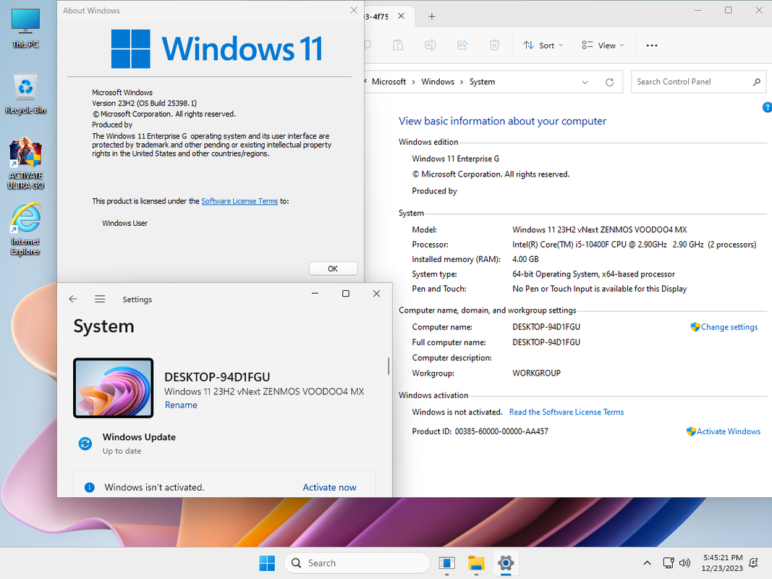Select Windows in the breadcrumb path
This screenshot has height=579, width=772.
tap(438, 82)
